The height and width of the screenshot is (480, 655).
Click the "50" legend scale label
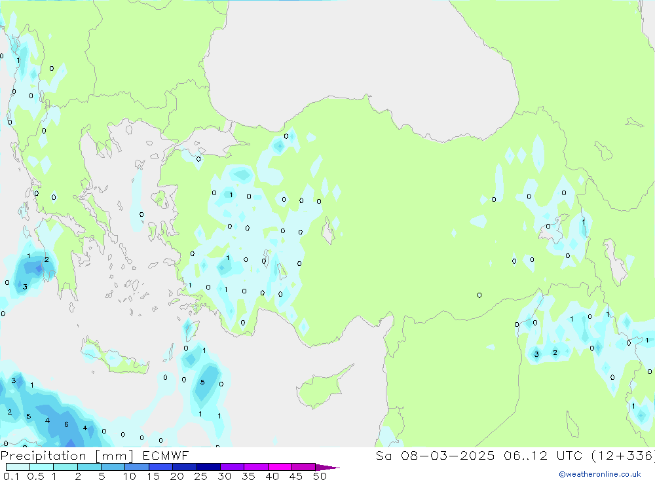pos(320,476)
